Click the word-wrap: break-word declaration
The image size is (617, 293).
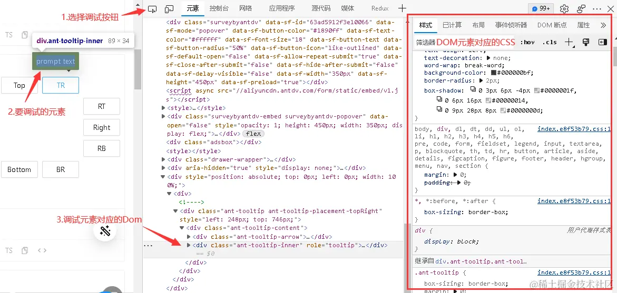coord(464,65)
